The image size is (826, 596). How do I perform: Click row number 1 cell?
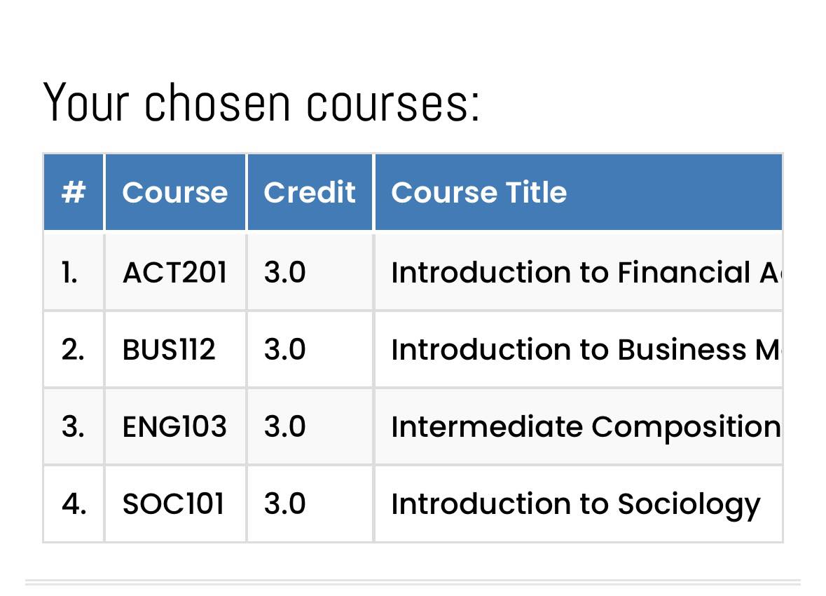click(74, 273)
